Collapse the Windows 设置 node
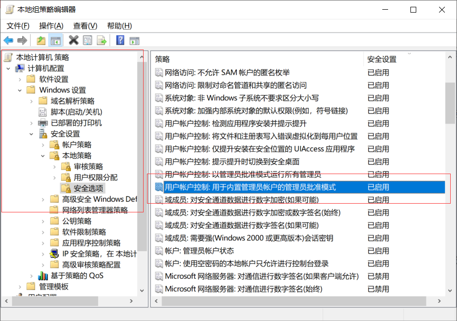This screenshot has width=457, height=321. pyautogui.click(x=20, y=90)
